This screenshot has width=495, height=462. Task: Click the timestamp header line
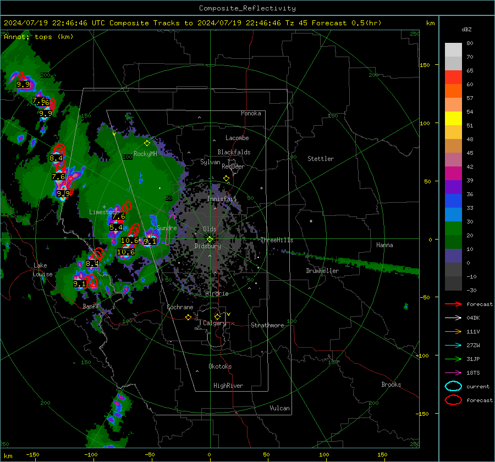click(x=193, y=23)
